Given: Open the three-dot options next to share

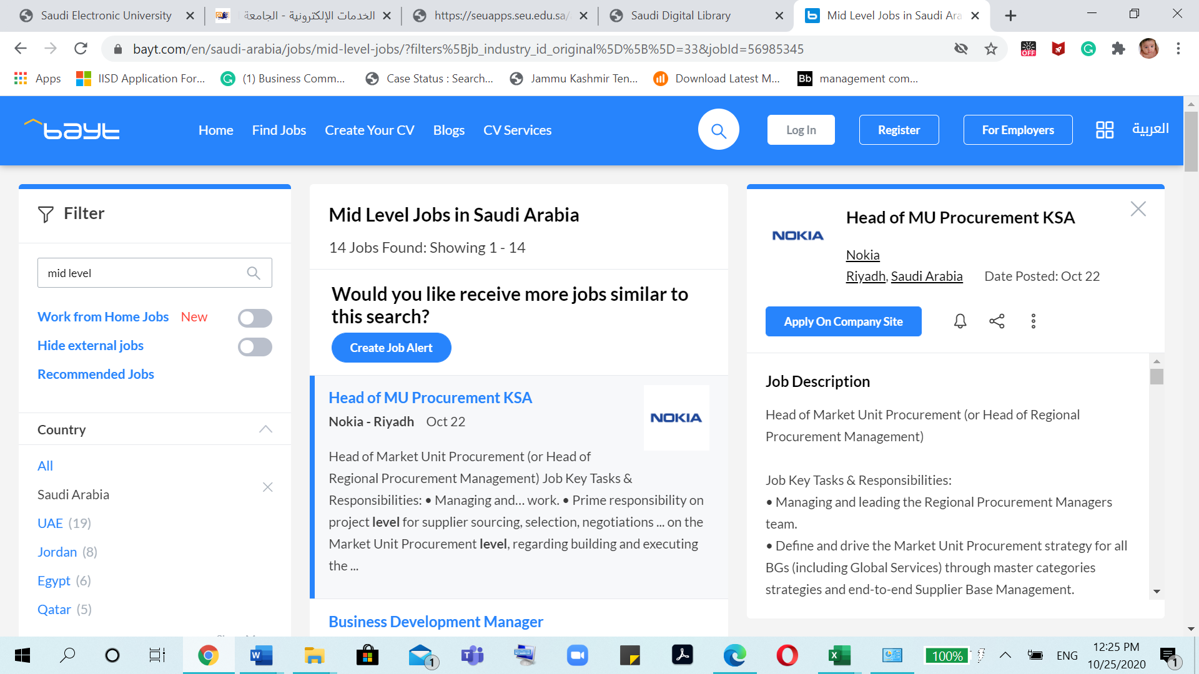Looking at the screenshot, I should tap(1034, 321).
